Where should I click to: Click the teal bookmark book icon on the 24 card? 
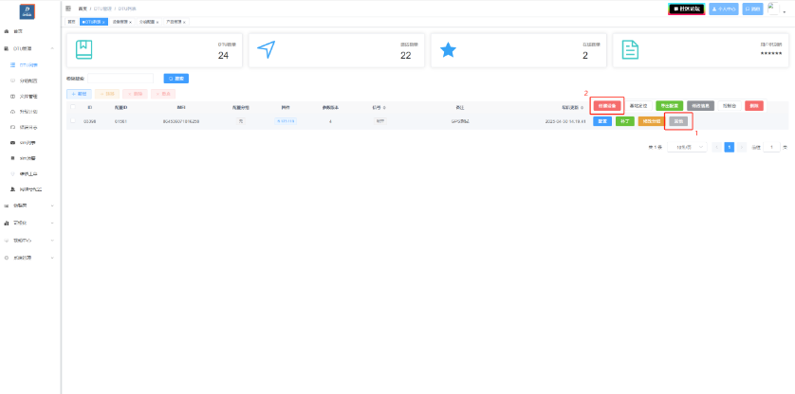tap(84, 49)
